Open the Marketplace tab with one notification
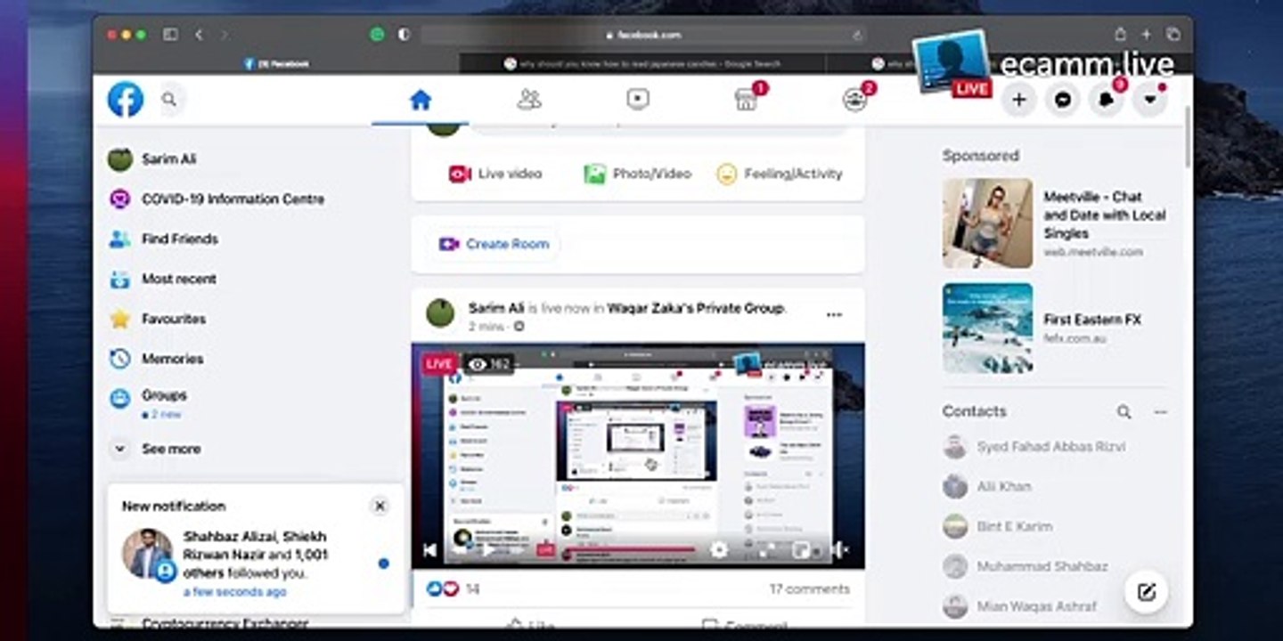This screenshot has height=641, width=1283. point(747,100)
